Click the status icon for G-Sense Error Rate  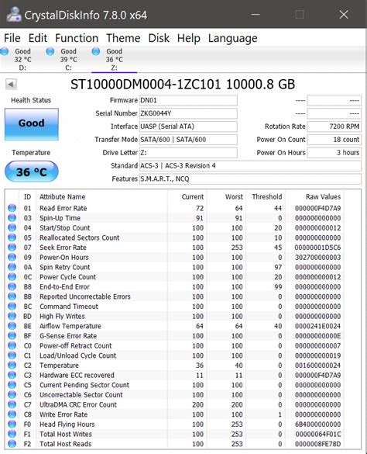pyautogui.click(x=12, y=336)
